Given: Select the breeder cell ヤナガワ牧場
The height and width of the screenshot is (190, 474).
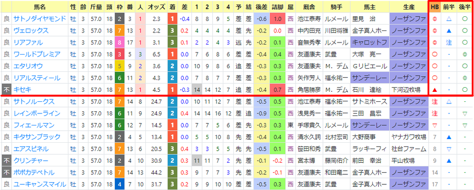Looking at the screenshot, I should click(x=409, y=137).
